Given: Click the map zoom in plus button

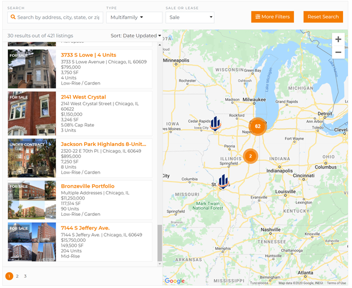Looking at the screenshot, I should tap(338, 39).
